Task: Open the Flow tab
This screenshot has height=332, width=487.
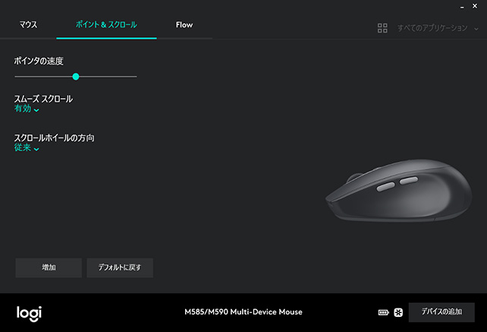Action: tap(184, 25)
